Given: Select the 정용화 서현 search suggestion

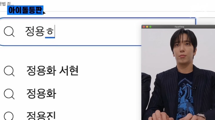Looking at the screenshot, I should click(52, 71).
